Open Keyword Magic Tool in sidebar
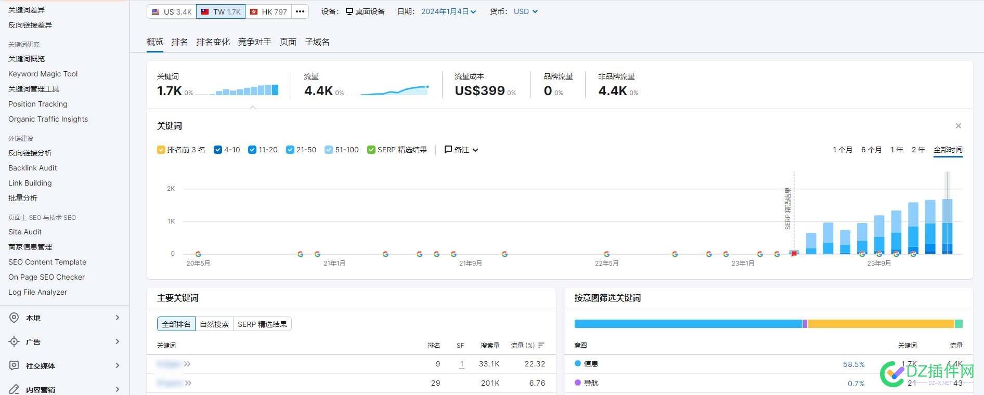This screenshot has height=395, width=984. click(x=43, y=74)
